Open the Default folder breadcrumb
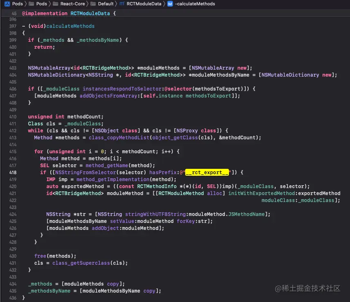This screenshot has width=350, height=302. tap(106, 4)
